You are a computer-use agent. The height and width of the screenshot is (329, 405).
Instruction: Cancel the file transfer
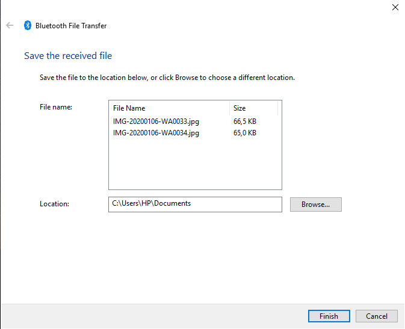[376, 316]
